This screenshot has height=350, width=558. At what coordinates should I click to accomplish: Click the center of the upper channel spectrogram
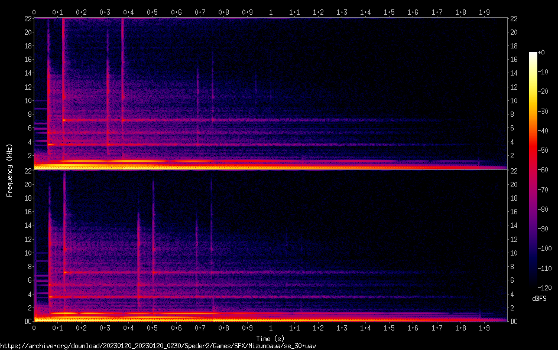(x=271, y=93)
